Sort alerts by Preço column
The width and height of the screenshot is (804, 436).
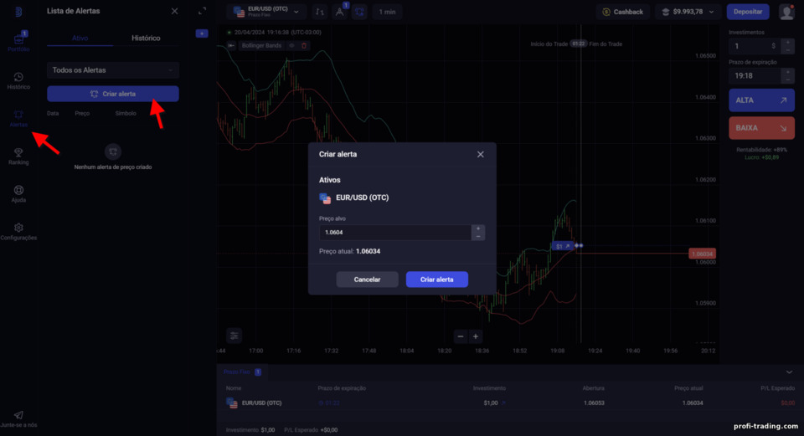82,113
